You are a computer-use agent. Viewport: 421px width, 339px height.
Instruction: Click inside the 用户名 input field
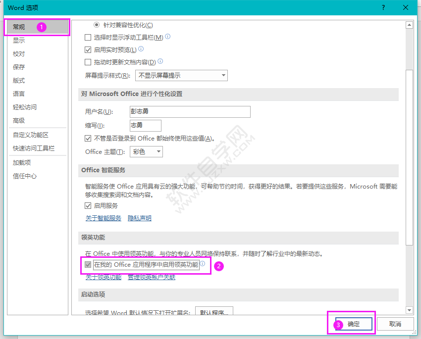[190, 111]
